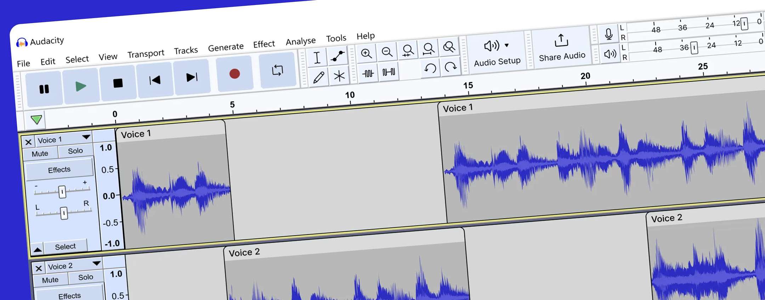
Task: Start recording with the red Record button
Action: click(x=234, y=74)
